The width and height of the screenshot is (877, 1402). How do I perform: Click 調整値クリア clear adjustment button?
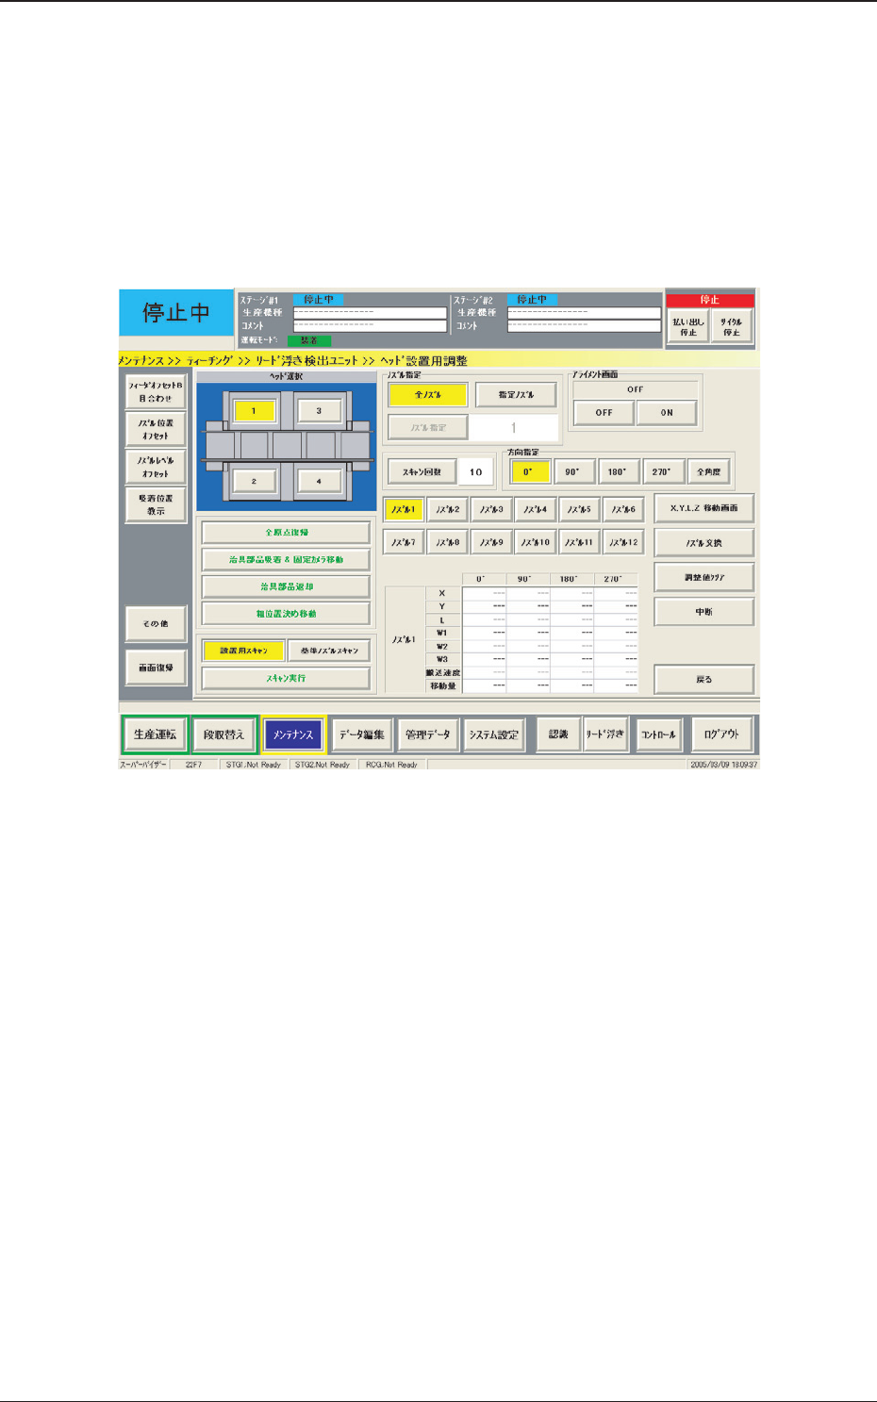tap(703, 577)
